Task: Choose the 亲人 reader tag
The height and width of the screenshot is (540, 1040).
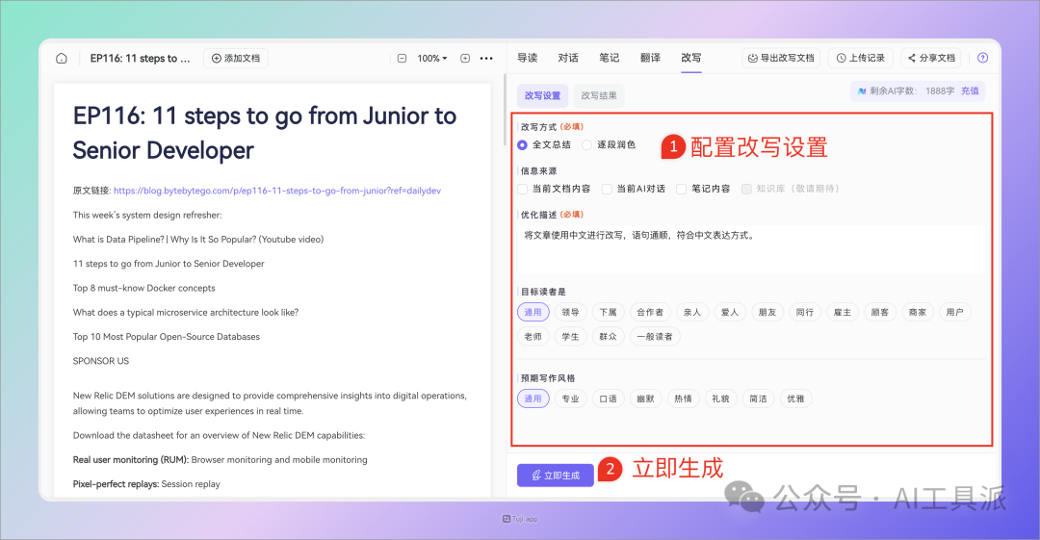Action: [692, 313]
